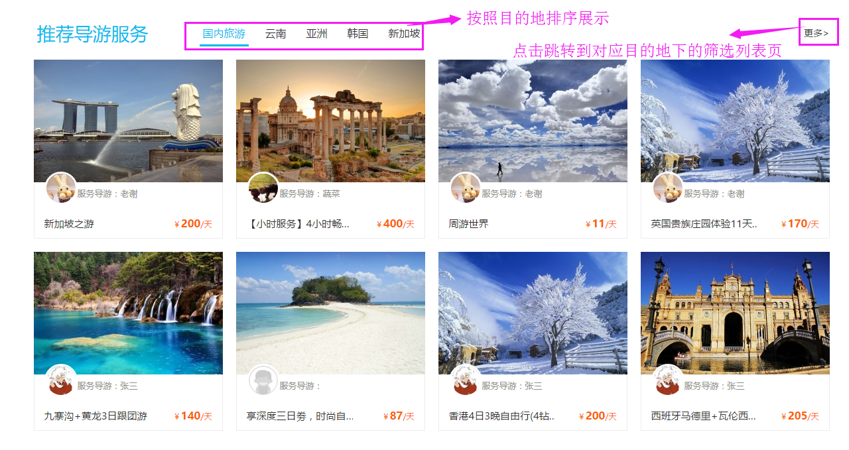Select the 亚洲 destination tab
Screen dimensions: 849x450
coord(317,34)
